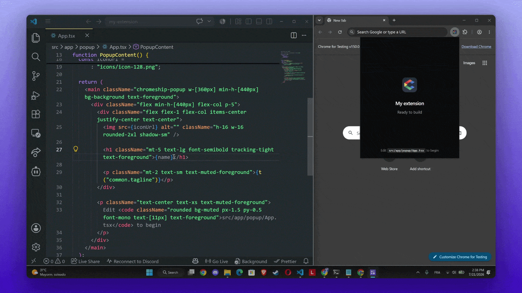
Task: Open Run and Debug view
Action: [36, 95]
